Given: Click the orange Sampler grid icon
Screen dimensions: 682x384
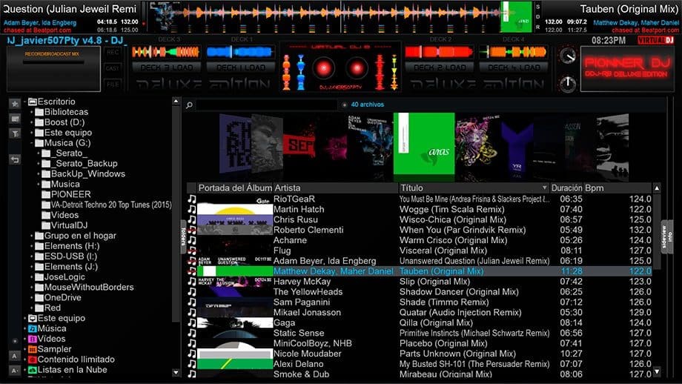Looking at the screenshot, I should click(32, 349).
